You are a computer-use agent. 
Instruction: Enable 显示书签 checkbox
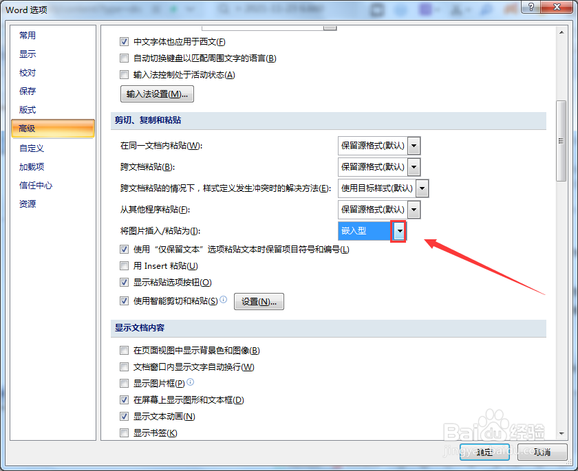[125, 432]
